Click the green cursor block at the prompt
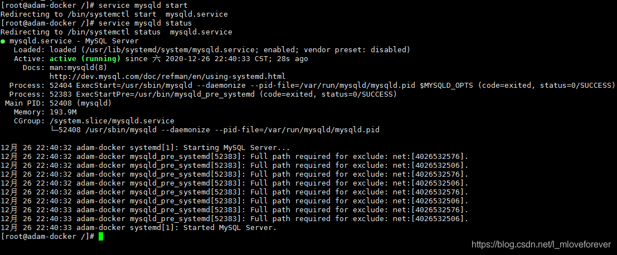This screenshot has width=617, height=255. click(x=101, y=237)
